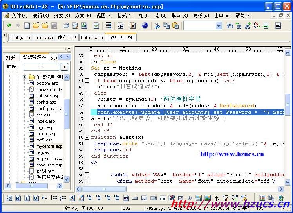Viewport: 293px width, 213px height.
Task: Expand the 安装说明 folder in tree
Action: coord(24,77)
